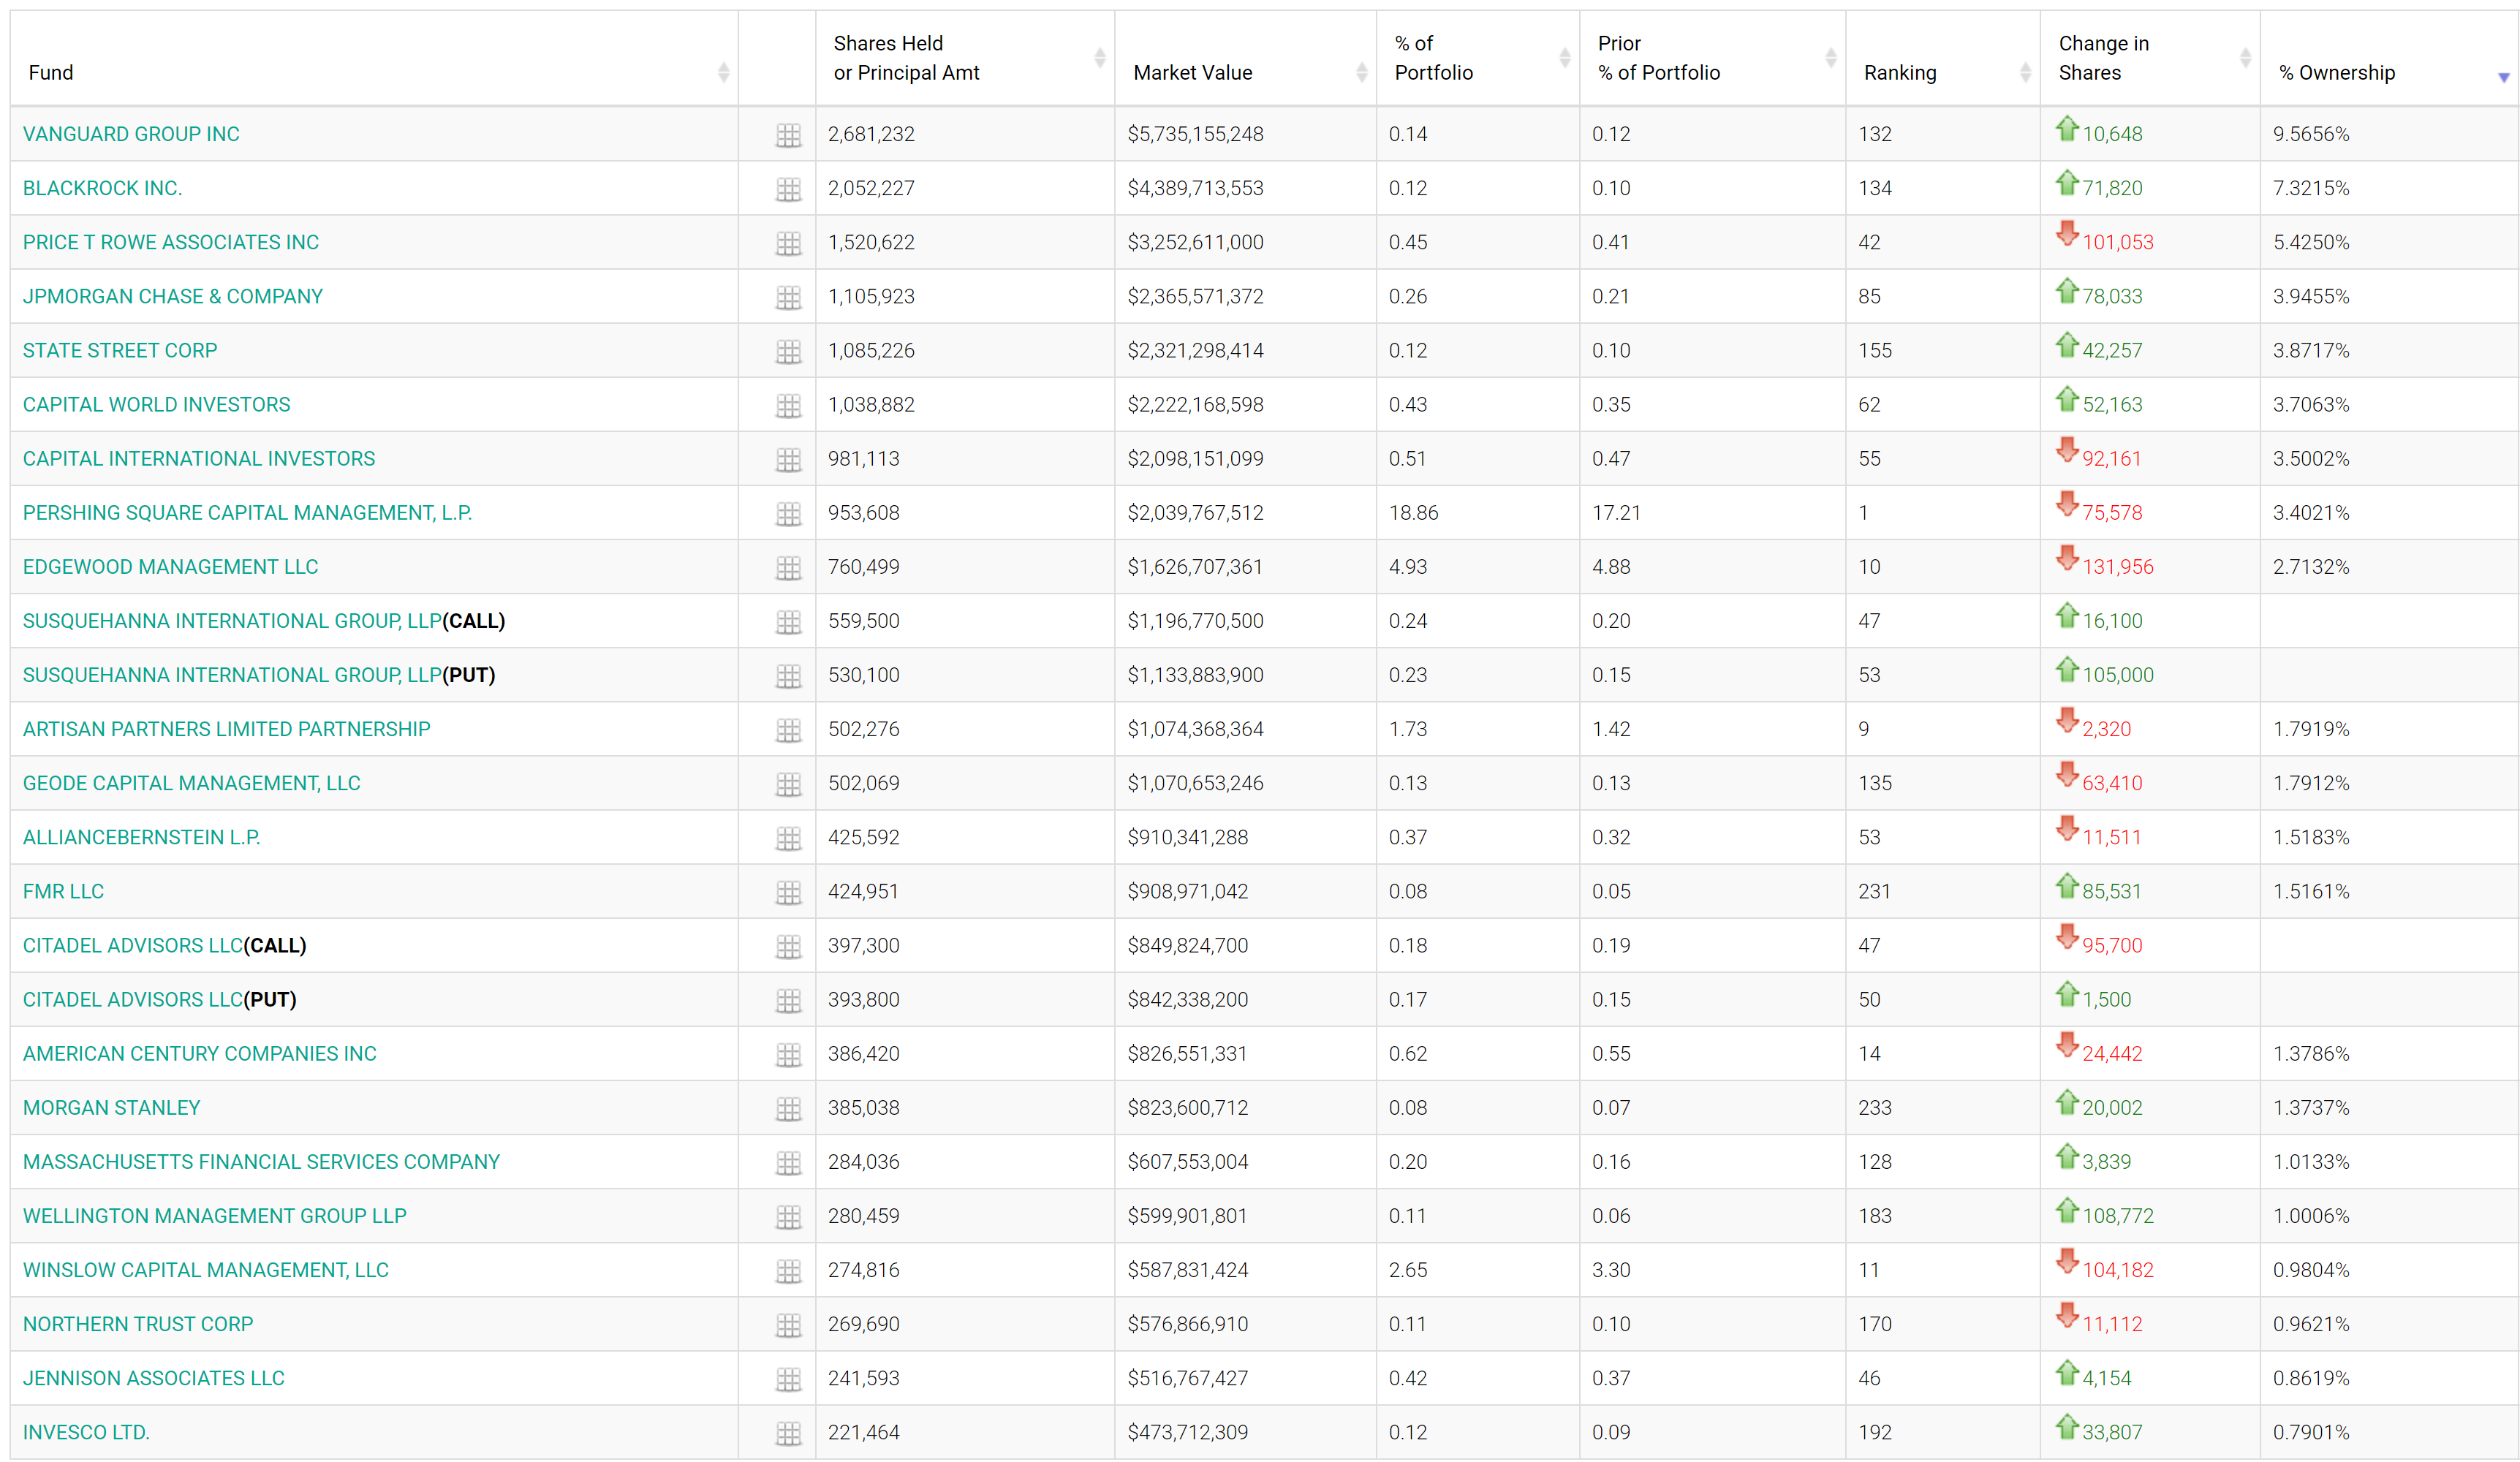
Task: Open grid icon for Susquehanna (CALL) row
Action: [x=788, y=622]
